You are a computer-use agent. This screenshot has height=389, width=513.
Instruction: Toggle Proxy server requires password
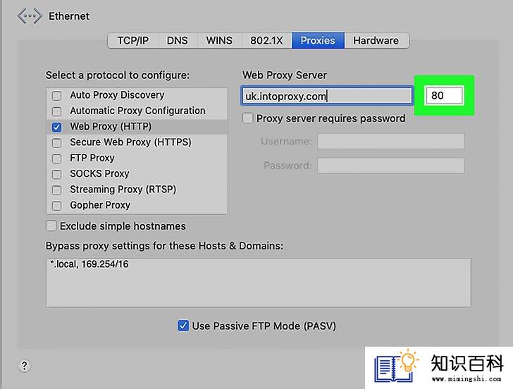coord(247,118)
